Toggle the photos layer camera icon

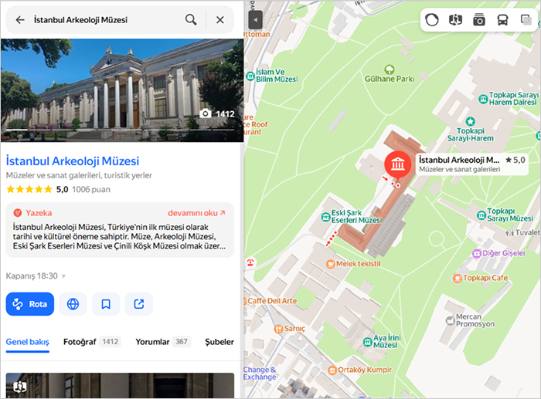pos(479,20)
